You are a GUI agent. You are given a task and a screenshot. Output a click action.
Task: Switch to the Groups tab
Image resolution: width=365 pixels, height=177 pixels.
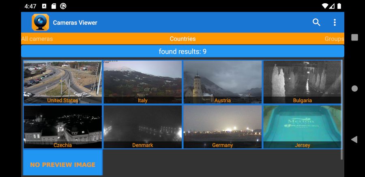click(x=334, y=39)
